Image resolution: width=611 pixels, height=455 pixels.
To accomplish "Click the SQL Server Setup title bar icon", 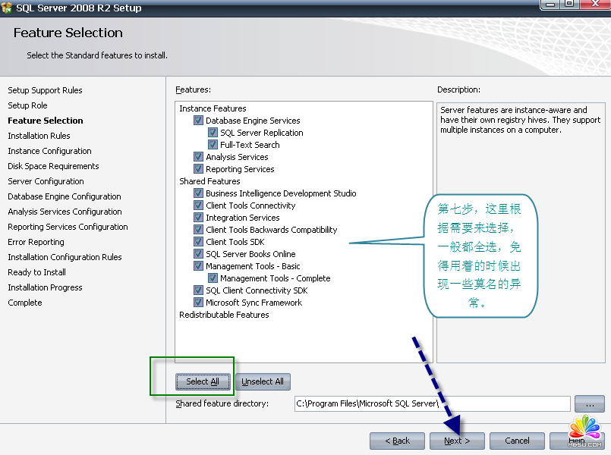I will [8, 8].
